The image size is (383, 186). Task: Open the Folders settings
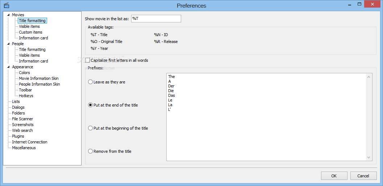[18, 113]
